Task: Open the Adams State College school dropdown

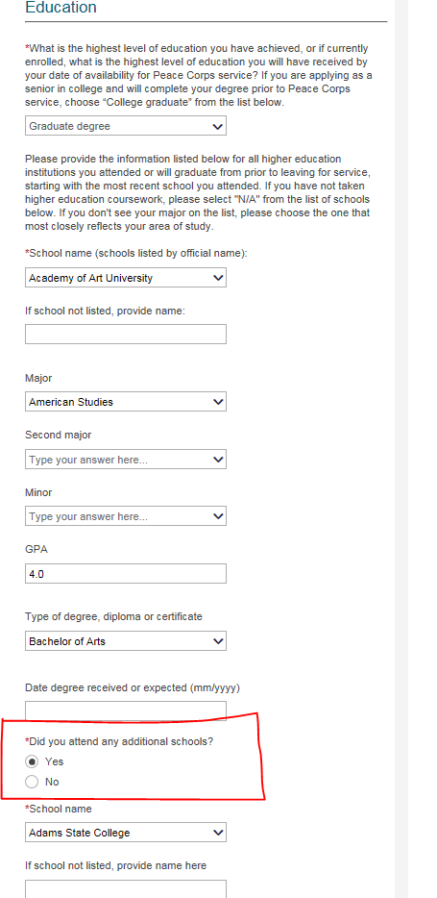Action: pyautogui.click(x=126, y=832)
